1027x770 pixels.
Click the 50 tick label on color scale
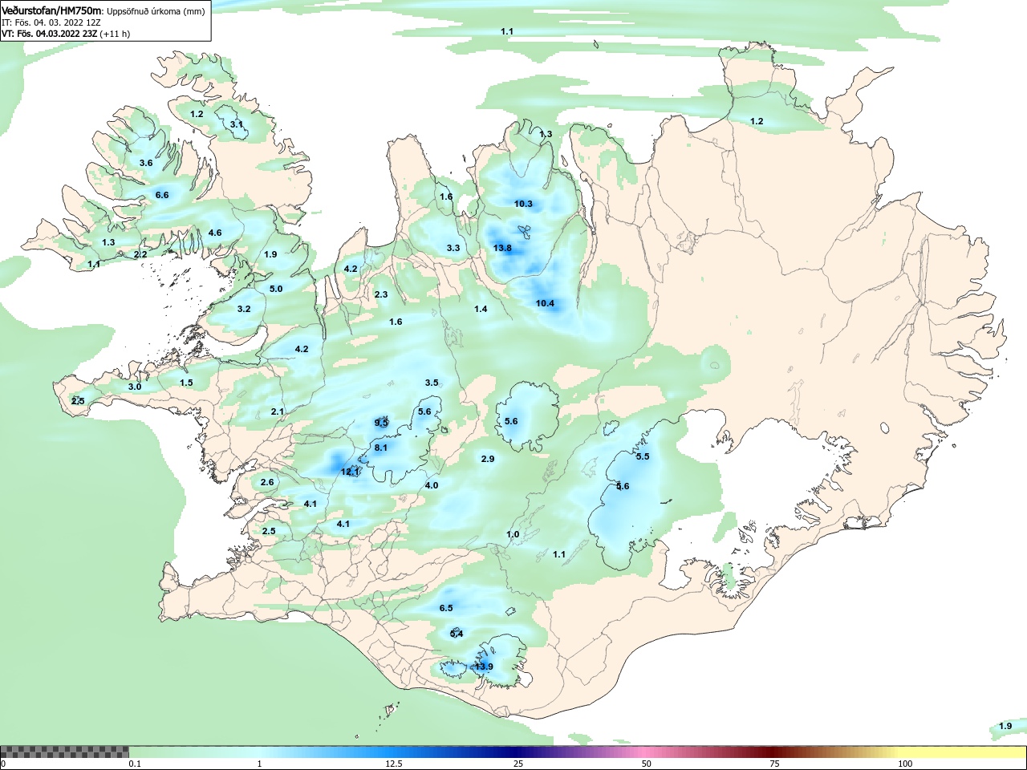[647, 764]
